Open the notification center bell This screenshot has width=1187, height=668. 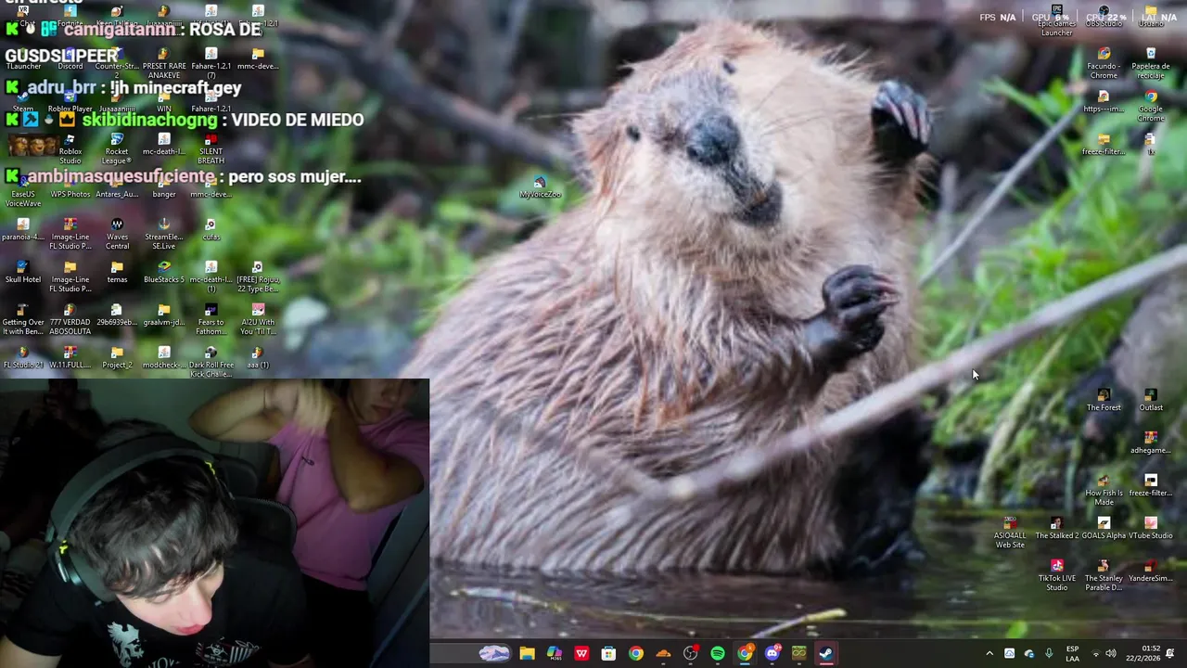(x=1170, y=653)
